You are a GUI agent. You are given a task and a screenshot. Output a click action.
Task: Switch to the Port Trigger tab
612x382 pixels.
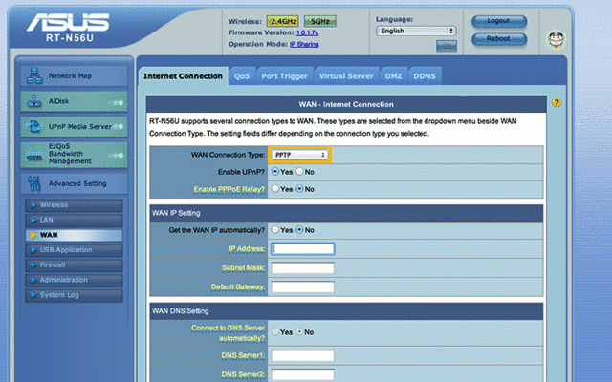[285, 75]
